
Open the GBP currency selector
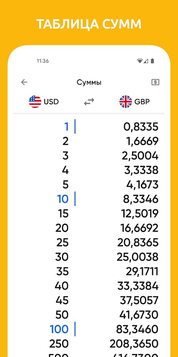point(134,102)
